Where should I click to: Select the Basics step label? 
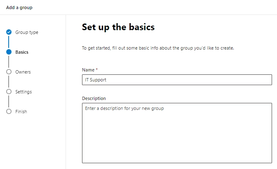[x=22, y=52]
